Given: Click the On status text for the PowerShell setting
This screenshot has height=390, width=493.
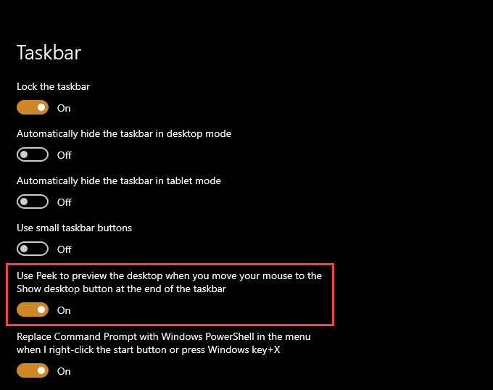Looking at the screenshot, I should [64, 371].
